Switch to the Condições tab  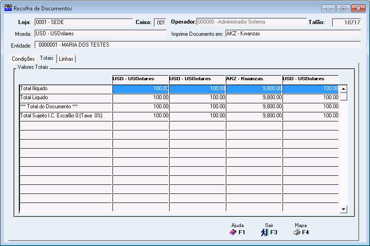(23, 59)
